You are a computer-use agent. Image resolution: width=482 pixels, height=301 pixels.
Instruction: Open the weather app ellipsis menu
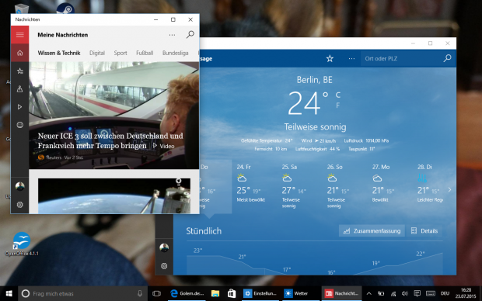click(x=351, y=58)
